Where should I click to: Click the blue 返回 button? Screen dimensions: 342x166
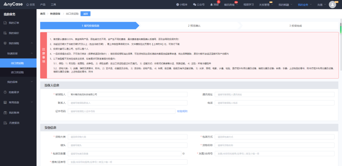point(85,14)
